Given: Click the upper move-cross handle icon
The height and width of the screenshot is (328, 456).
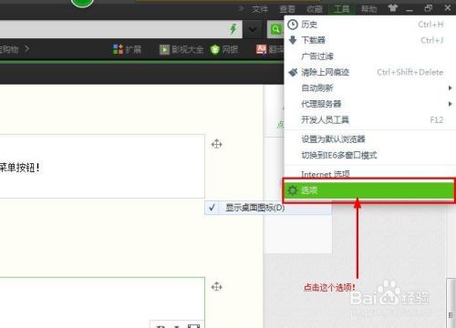Looking at the screenshot, I should pyautogui.click(x=217, y=144).
